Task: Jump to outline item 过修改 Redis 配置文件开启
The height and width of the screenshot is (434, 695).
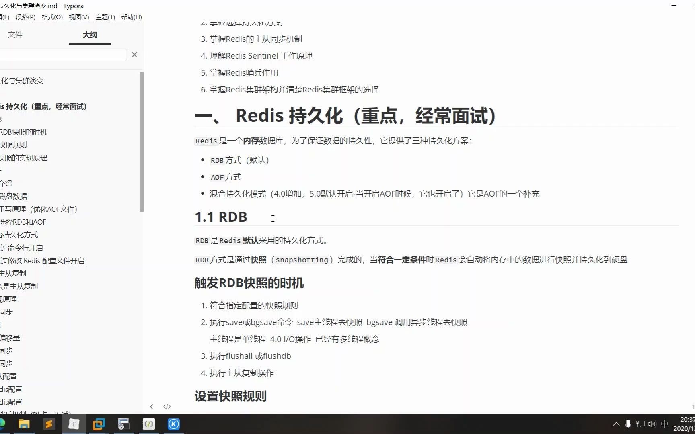Action: 42,261
